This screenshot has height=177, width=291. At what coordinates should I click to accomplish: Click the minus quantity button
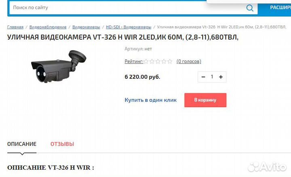pyautogui.click(x=203, y=77)
